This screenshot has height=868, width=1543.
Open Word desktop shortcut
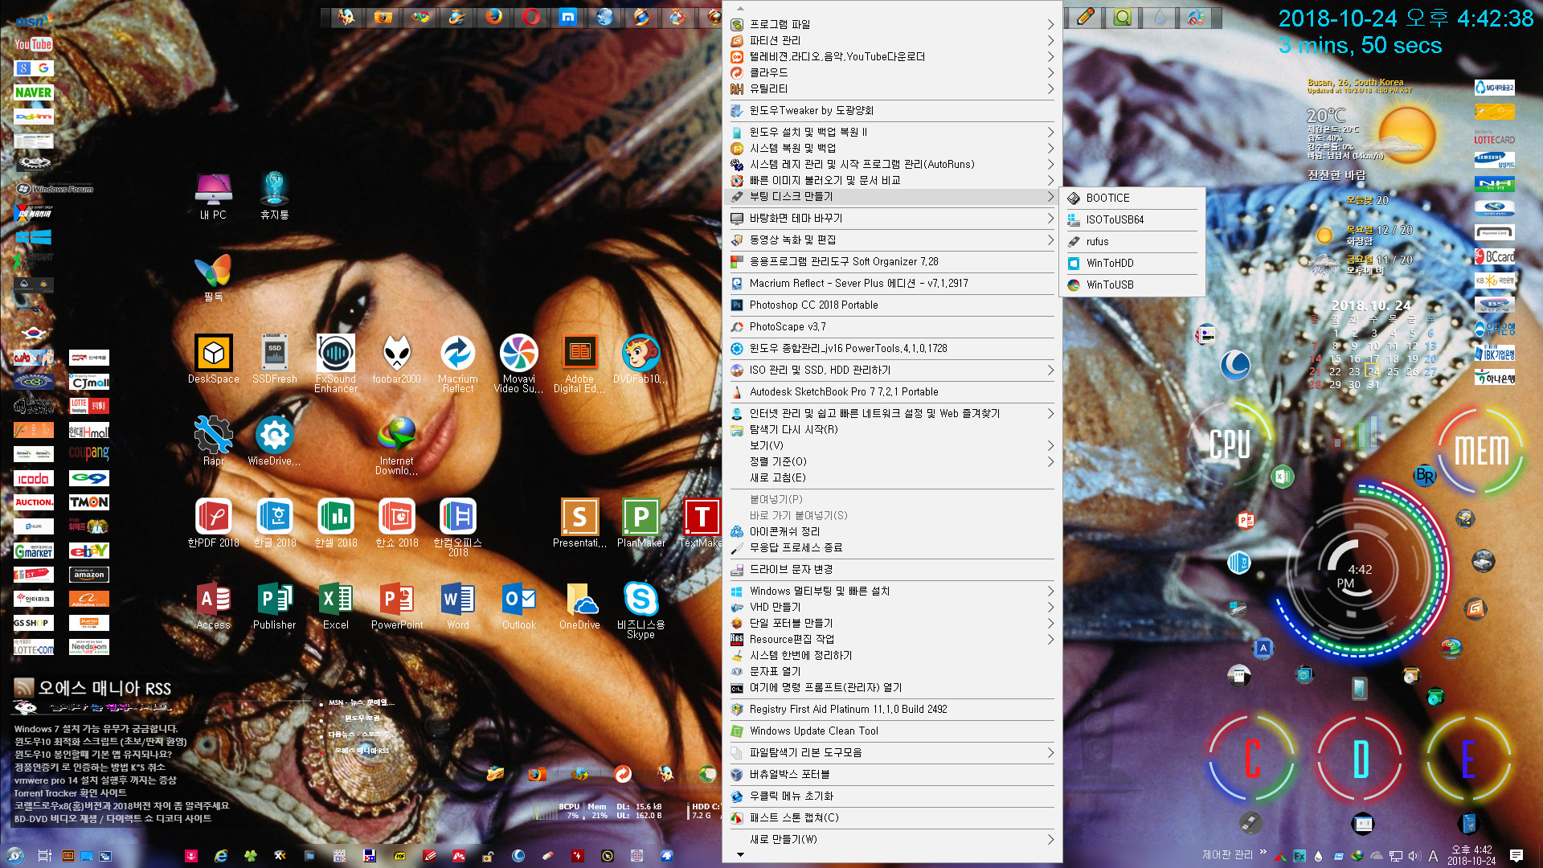tap(457, 605)
